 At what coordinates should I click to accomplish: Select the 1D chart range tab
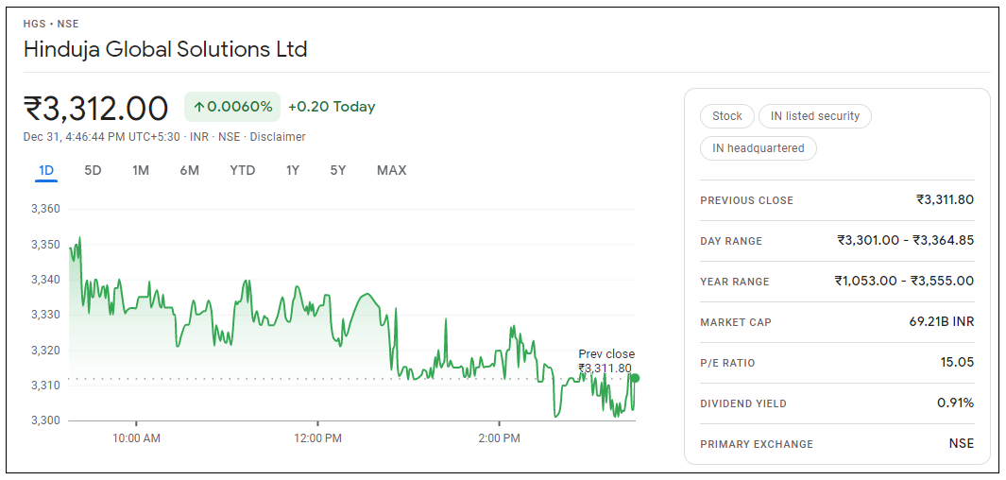(46, 171)
